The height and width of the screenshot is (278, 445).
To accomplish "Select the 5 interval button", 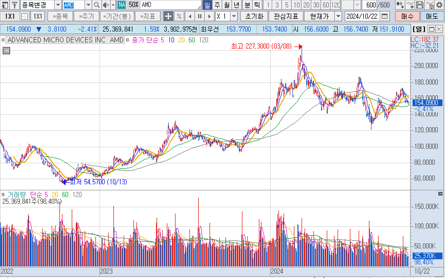I will 287,5.
